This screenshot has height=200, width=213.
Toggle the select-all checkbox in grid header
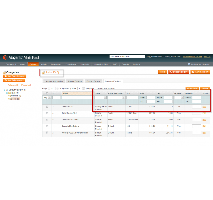point(47,94)
